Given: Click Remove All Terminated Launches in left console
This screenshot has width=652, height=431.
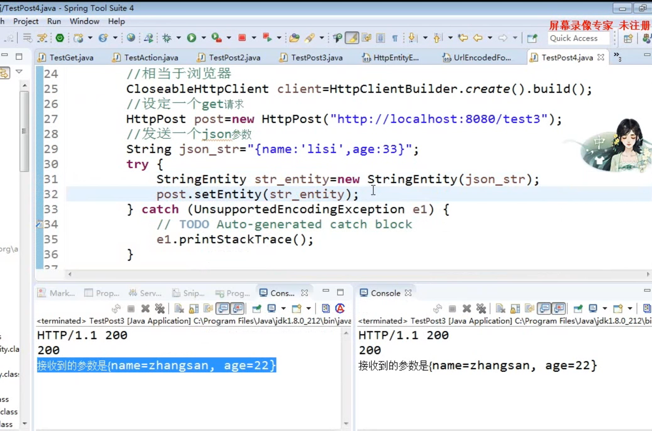Looking at the screenshot, I should click(x=160, y=308).
